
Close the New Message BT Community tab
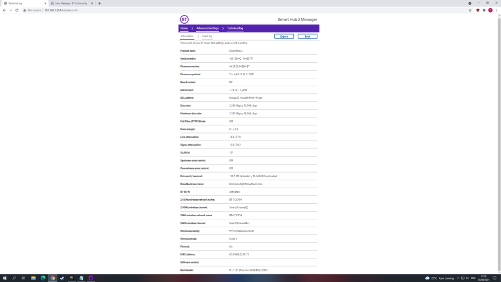coord(92,3)
